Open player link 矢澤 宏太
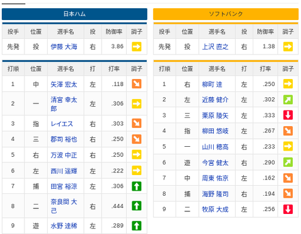 pyautogui.click(x=64, y=84)
